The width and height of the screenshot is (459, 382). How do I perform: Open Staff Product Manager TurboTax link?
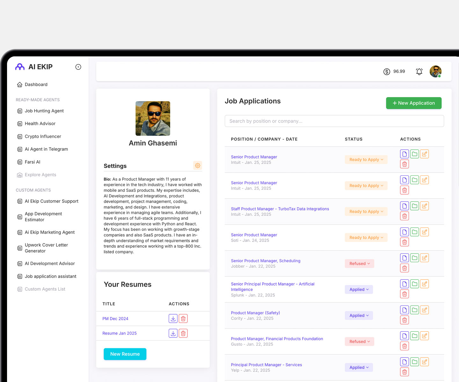pyautogui.click(x=280, y=209)
